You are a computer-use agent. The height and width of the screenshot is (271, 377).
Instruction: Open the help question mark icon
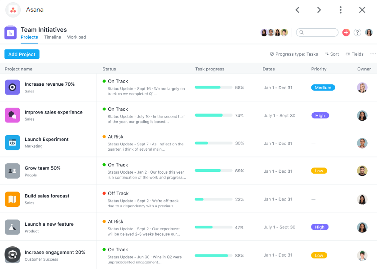tap(357, 32)
